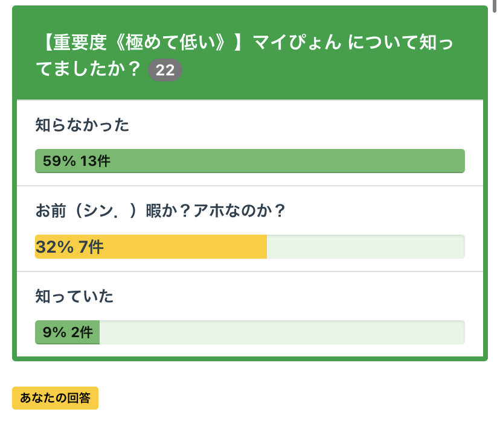This screenshot has width=500, height=421.
Task: Click the unfilled part of the 32% bar
Action: (365, 247)
